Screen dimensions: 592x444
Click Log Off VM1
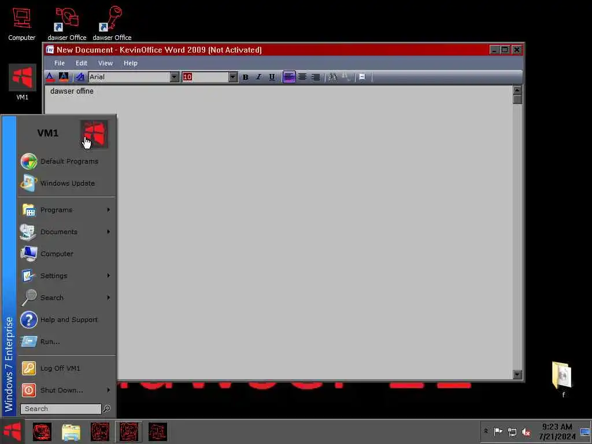[67, 368]
